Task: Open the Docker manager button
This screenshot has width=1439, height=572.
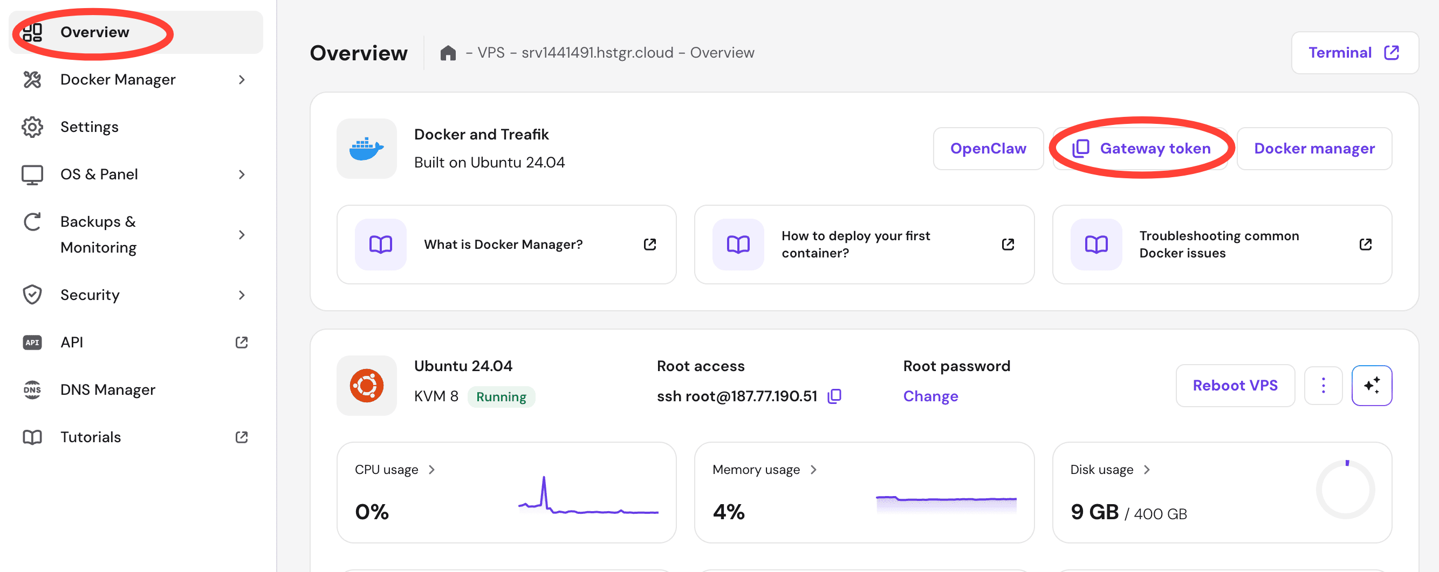Action: 1314,149
